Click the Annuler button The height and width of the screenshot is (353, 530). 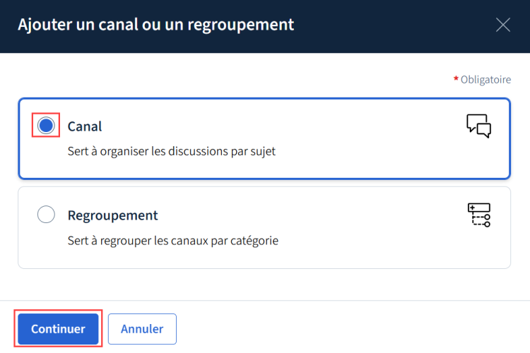[x=142, y=329]
